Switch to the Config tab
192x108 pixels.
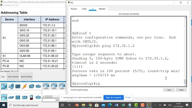(84, 9)
